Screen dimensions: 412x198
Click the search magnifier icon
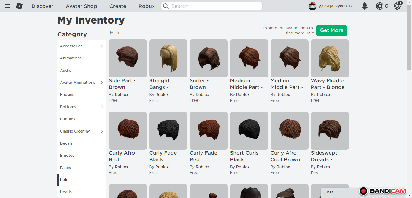[166, 6]
